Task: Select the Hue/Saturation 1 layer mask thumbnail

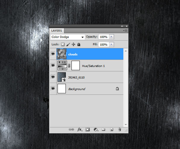Action: (76, 65)
